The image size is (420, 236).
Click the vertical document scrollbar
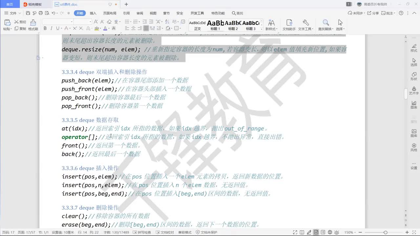pyautogui.click(x=406, y=93)
